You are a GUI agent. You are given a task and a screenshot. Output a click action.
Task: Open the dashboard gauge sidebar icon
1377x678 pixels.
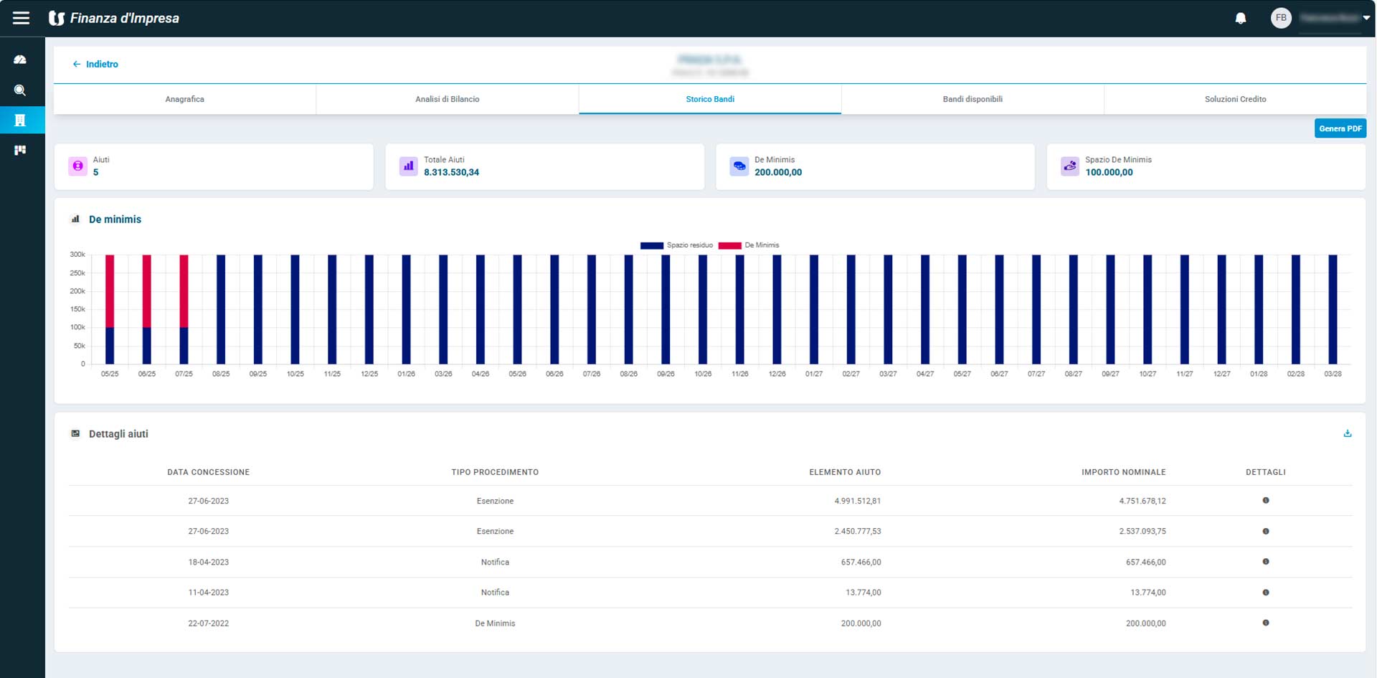[20, 60]
